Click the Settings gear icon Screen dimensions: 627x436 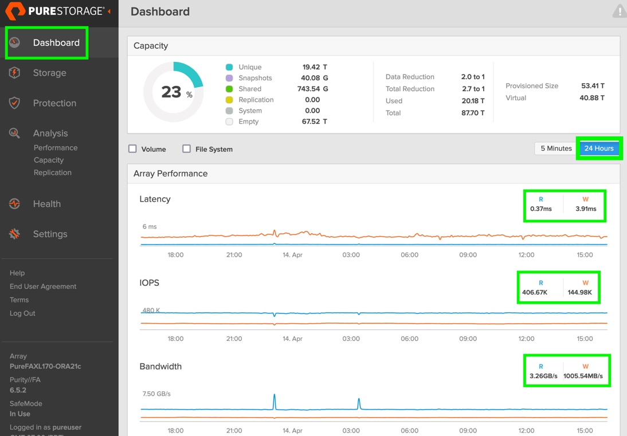click(x=14, y=234)
